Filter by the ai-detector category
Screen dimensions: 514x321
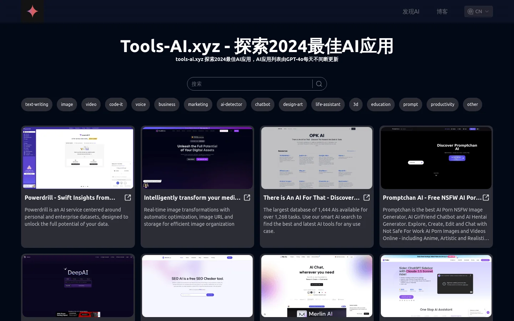pyautogui.click(x=231, y=105)
